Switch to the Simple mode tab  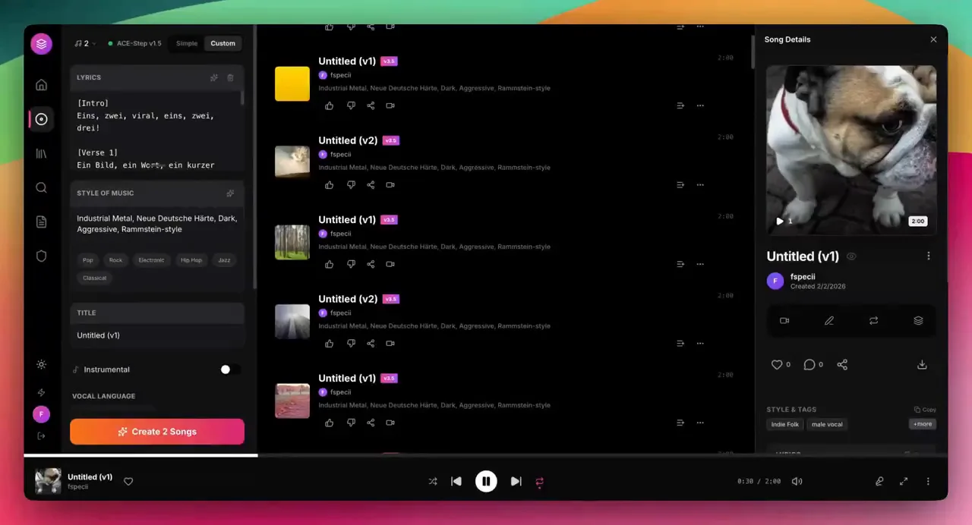coord(187,43)
